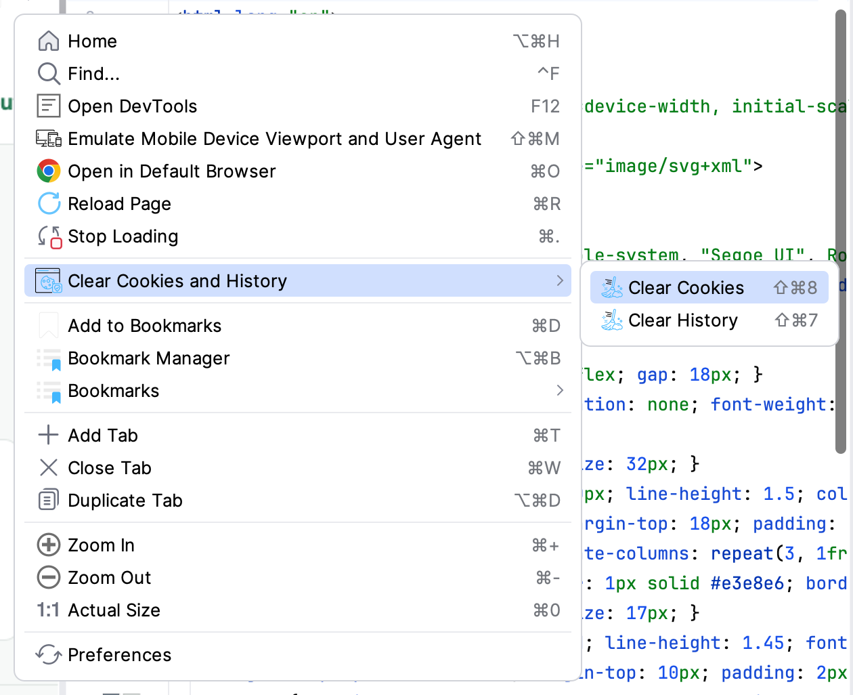Click the ⇧⌘8 shortcut beside Clear Cookies
This screenshot has height=695, width=853.
pyautogui.click(x=795, y=288)
